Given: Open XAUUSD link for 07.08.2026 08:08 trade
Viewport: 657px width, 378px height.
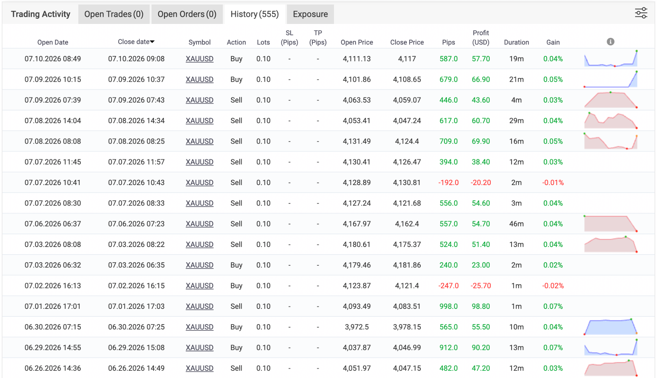Looking at the screenshot, I should point(199,141).
